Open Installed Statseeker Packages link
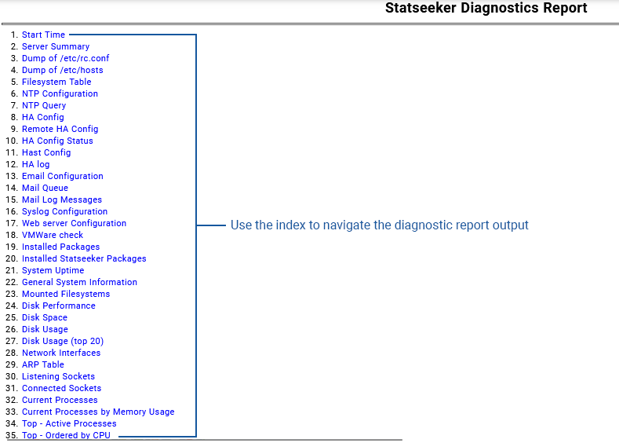The image size is (619, 443). [84, 258]
